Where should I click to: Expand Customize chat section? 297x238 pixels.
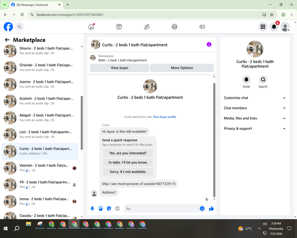tap(255, 98)
